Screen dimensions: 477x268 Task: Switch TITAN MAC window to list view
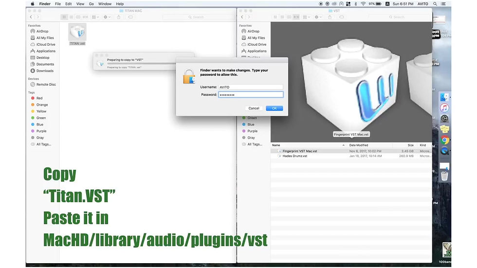[71, 17]
